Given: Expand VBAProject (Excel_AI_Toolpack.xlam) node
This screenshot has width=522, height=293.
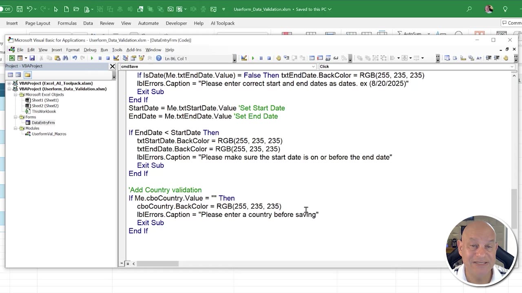Looking at the screenshot, I should (x=9, y=83).
